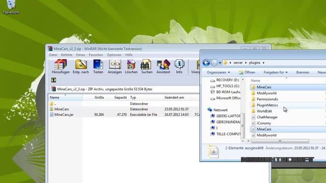
Task: Expand arrow after plugins in address bar
Action: point(264,63)
